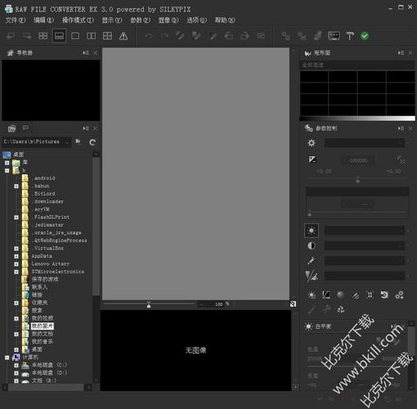
Task: Enable two-pane side-by-side compare view
Action: [x=91, y=36]
